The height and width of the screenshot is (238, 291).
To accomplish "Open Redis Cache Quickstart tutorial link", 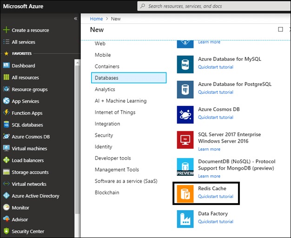I will pyautogui.click(x=216, y=197).
